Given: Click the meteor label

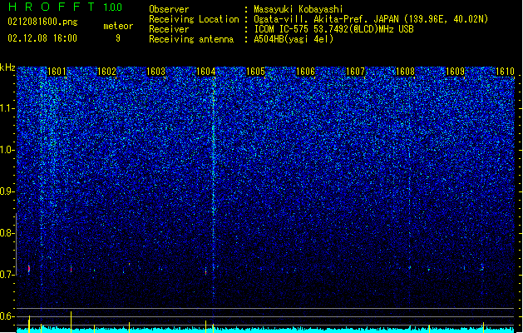Looking at the screenshot, I should 118,26.
